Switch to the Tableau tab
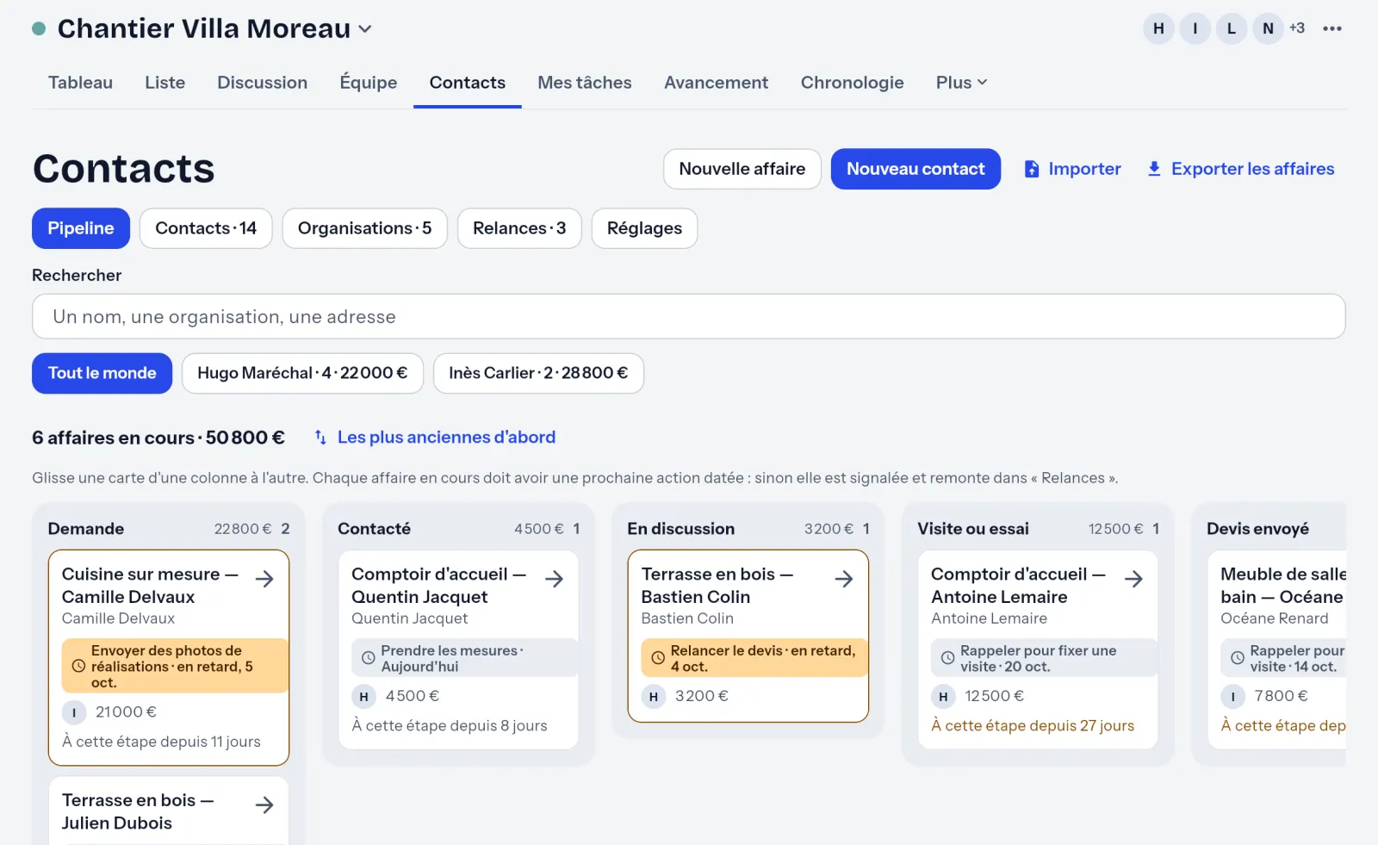Screen dimensions: 1378x845 (80, 83)
